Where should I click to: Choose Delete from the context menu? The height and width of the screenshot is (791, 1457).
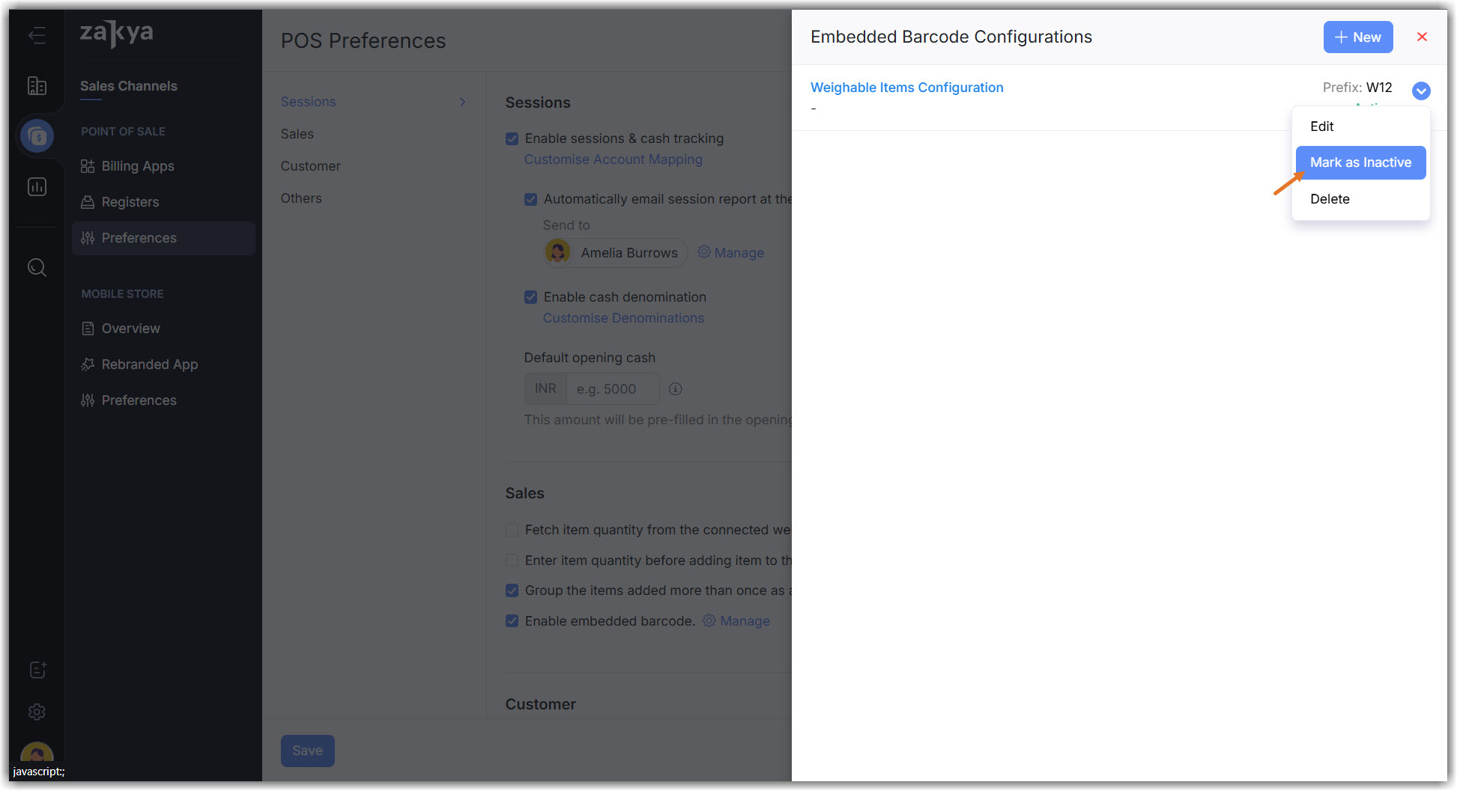tap(1330, 199)
